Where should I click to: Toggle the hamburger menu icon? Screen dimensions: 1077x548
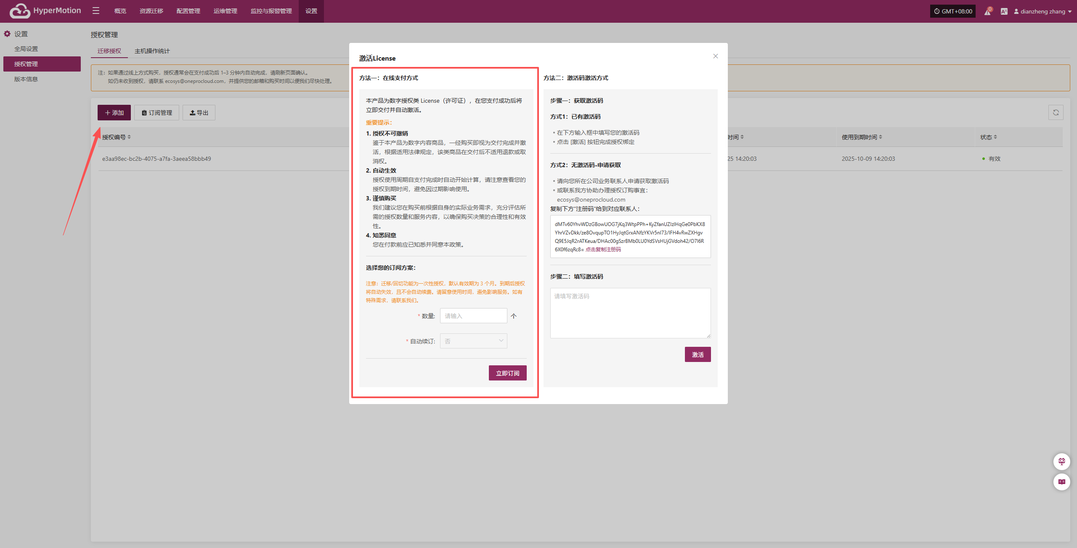point(96,11)
